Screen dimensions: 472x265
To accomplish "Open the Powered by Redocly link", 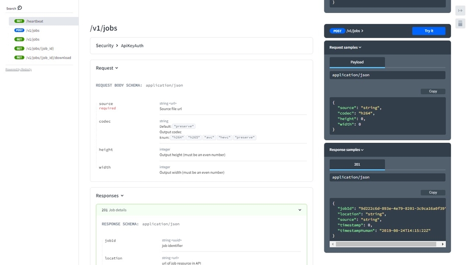I will click(19, 70).
